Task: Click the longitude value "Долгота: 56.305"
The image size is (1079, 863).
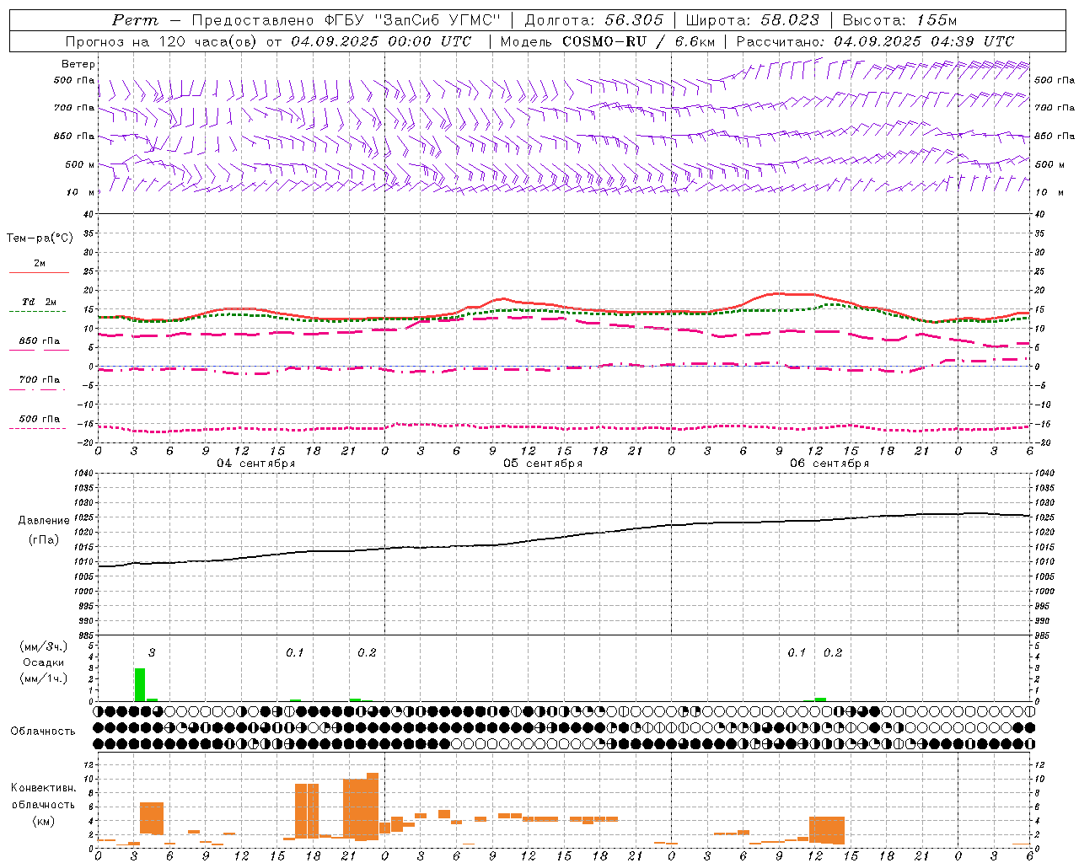Action: click(593, 20)
